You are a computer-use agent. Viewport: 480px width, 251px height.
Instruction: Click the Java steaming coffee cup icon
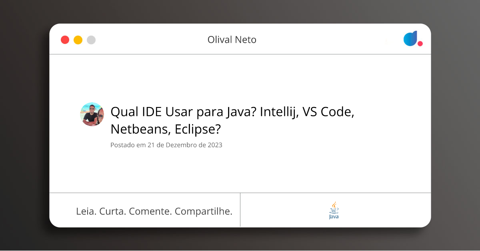(334, 207)
